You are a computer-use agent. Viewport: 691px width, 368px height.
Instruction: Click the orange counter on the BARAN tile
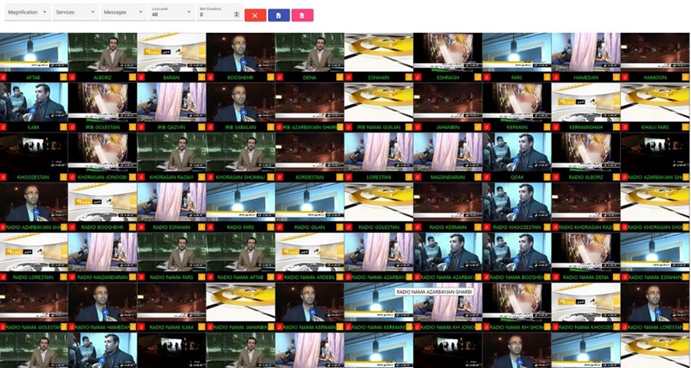point(202,77)
